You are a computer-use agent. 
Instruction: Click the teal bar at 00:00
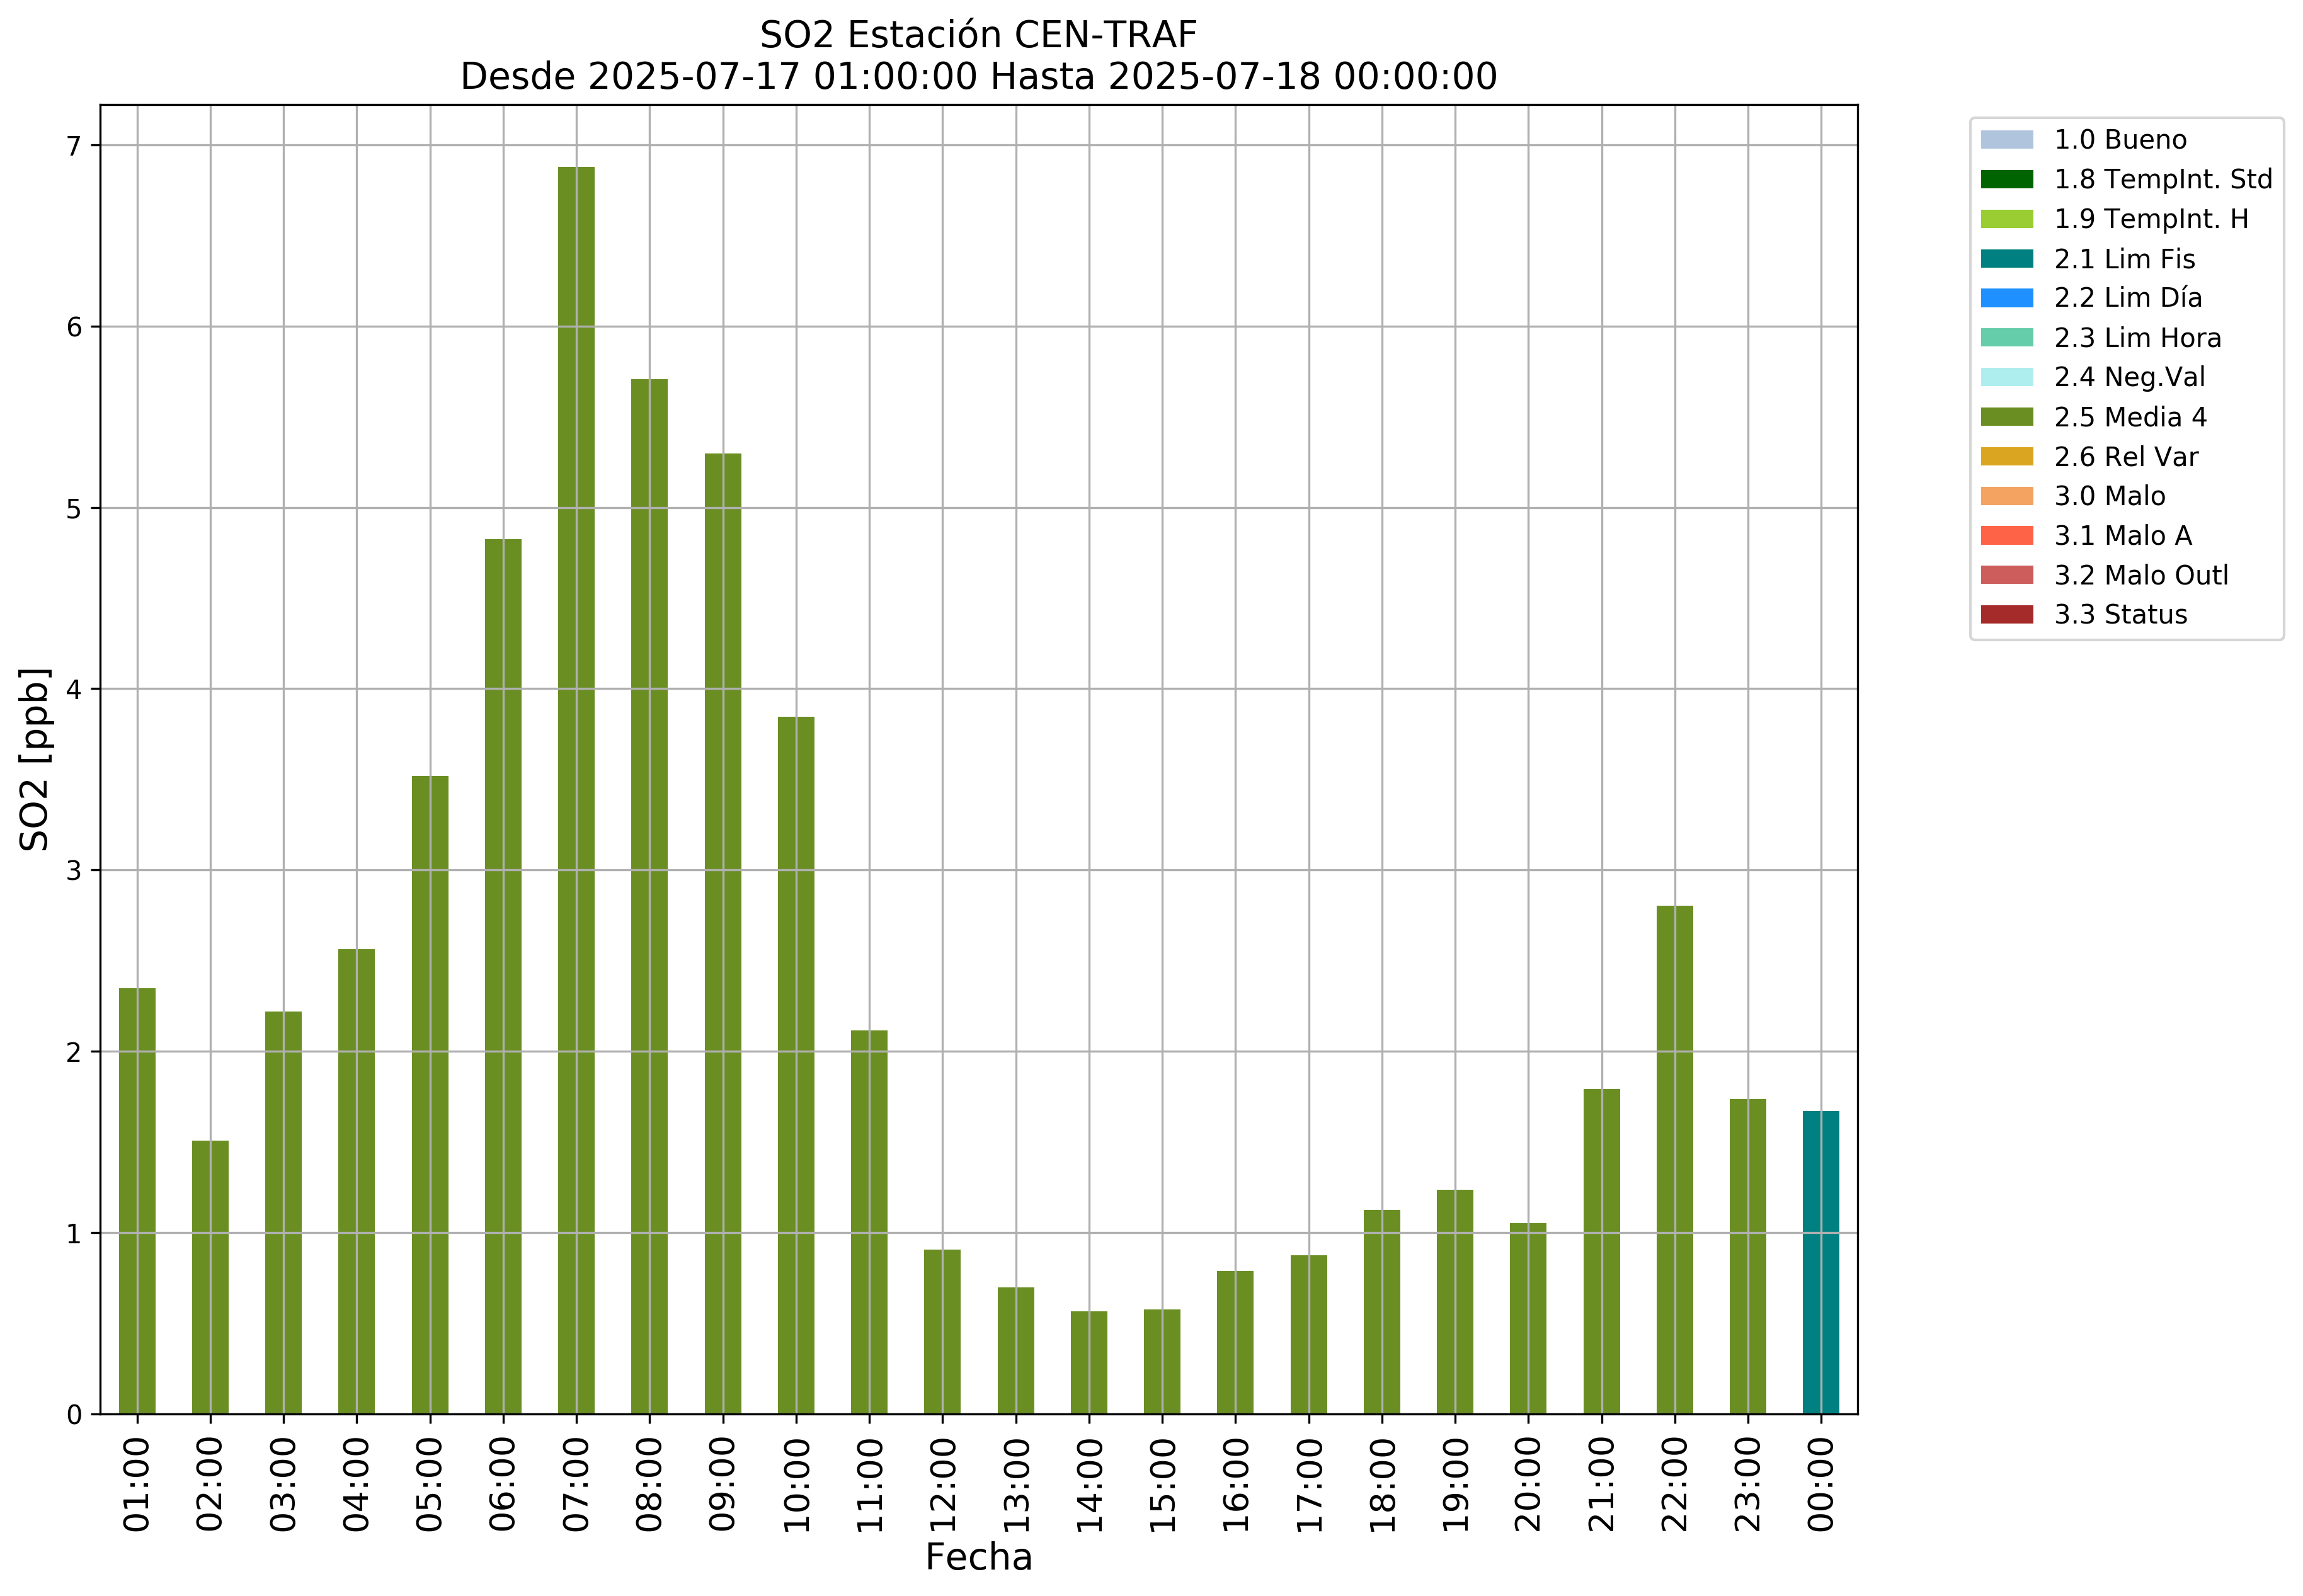(x=1820, y=1262)
